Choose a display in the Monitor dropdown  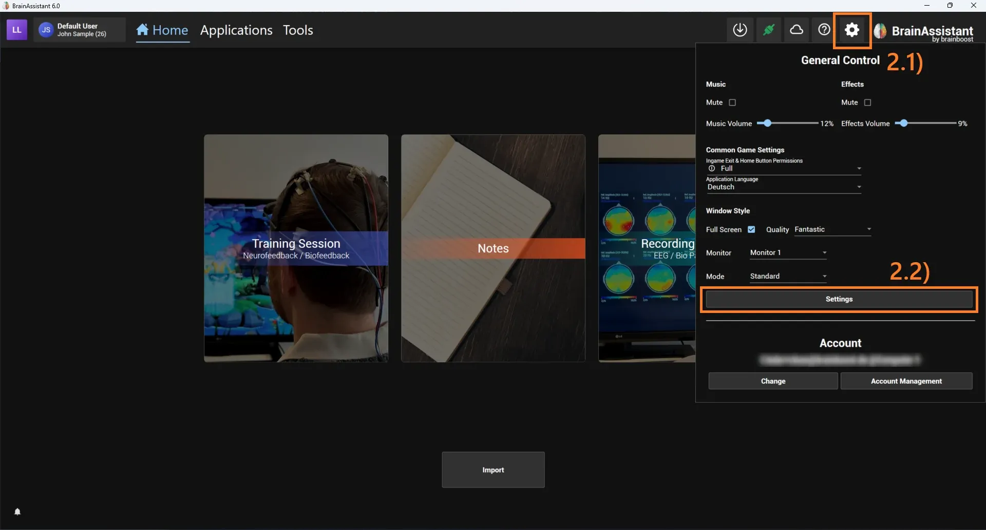(788, 252)
